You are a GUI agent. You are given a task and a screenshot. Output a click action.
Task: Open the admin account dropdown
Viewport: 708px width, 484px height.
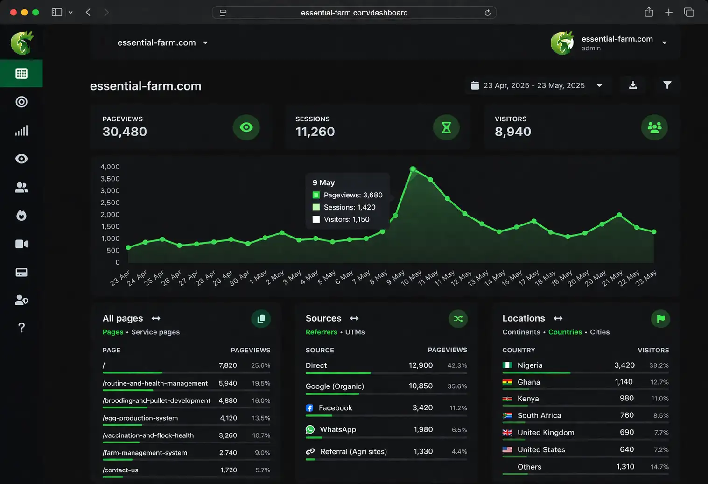click(610, 43)
